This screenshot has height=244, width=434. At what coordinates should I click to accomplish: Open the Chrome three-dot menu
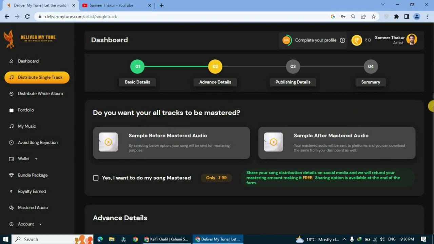coord(427,17)
